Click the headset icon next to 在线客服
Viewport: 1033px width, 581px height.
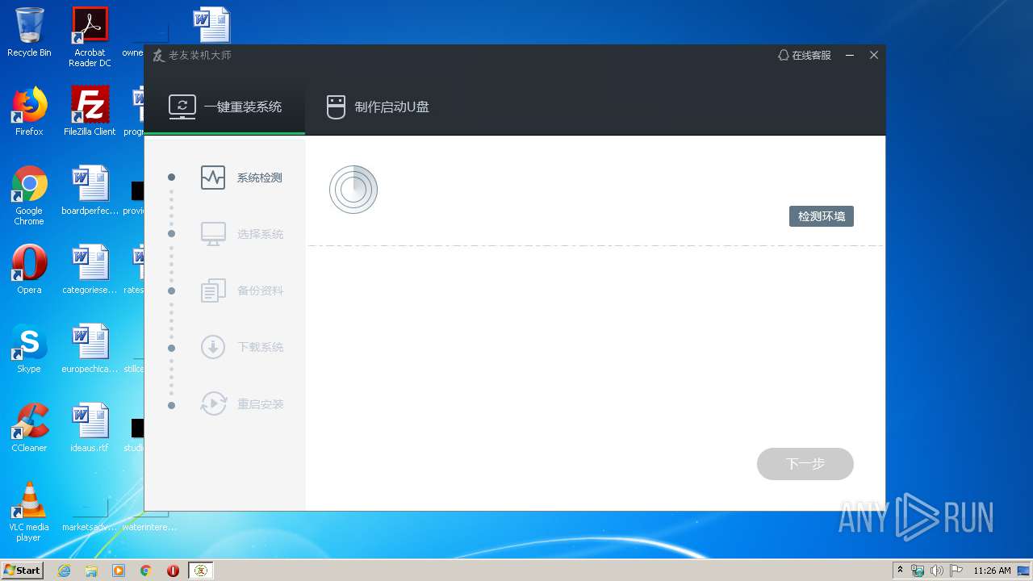point(783,56)
